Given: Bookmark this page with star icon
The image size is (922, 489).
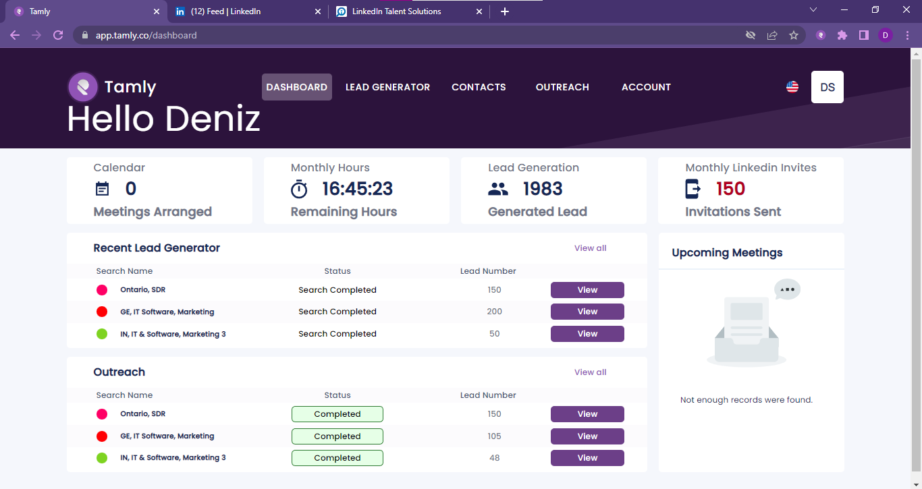Looking at the screenshot, I should point(794,35).
